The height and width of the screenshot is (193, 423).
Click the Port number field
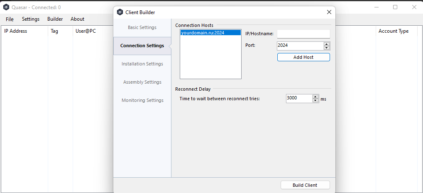(x=300, y=46)
